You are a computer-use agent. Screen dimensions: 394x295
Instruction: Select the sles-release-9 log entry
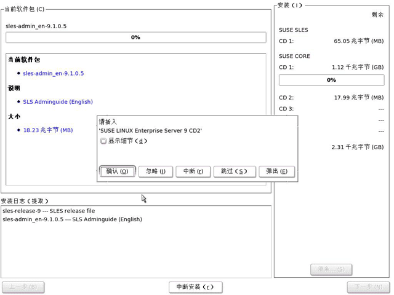pos(49,211)
